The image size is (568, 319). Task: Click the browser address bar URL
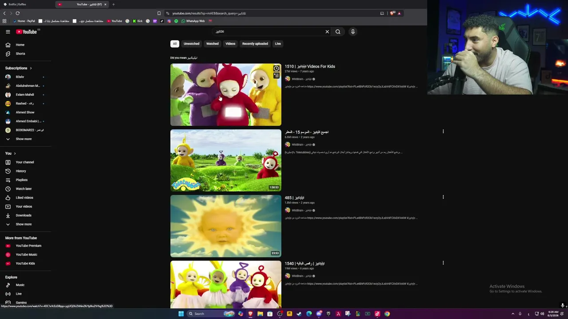209,13
